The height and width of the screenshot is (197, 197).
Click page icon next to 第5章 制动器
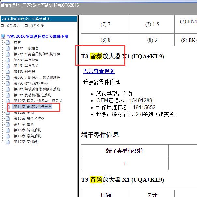(x=8, y=72)
